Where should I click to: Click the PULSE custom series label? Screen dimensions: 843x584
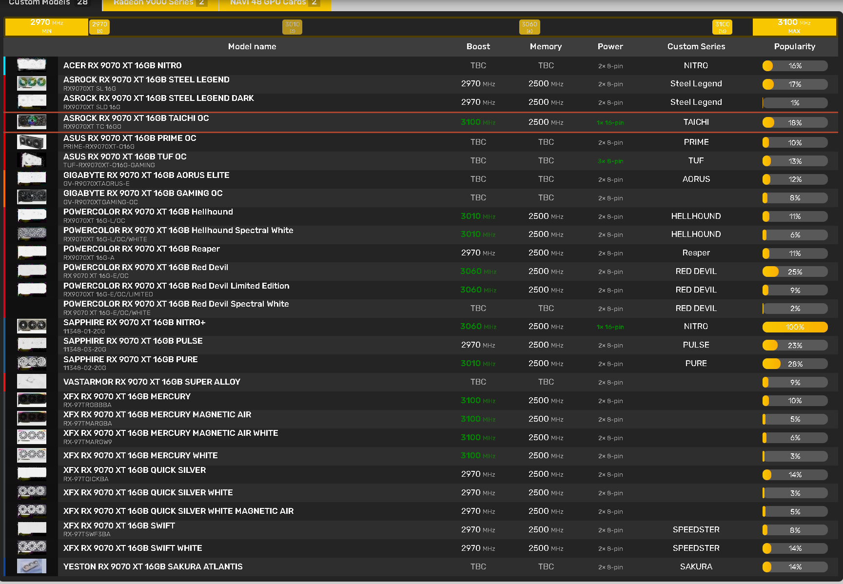pyautogui.click(x=696, y=345)
